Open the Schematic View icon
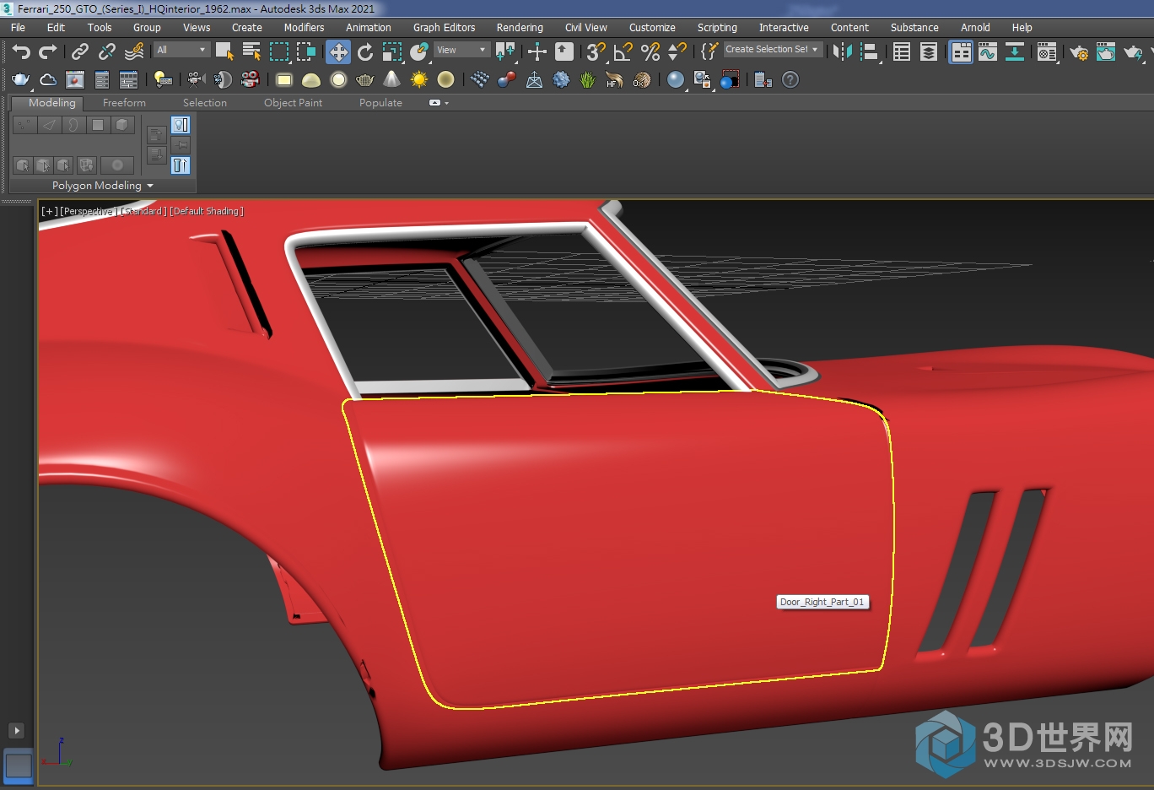Viewport: 1154px width, 790px height. click(x=1015, y=52)
